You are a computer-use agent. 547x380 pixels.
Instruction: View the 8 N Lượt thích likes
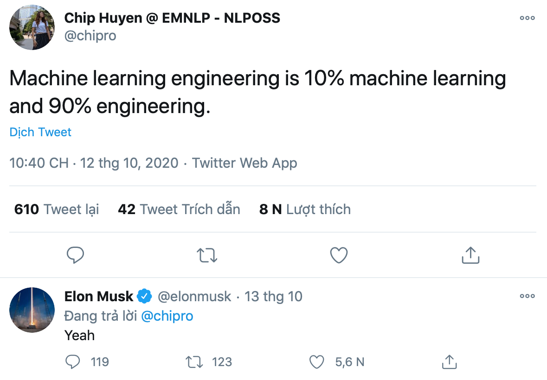(305, 209)
